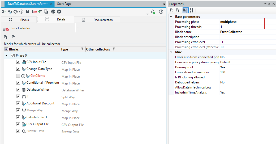
Task: Uncheck the Conditional If Premium checkbox
Action: click(18, 83)
